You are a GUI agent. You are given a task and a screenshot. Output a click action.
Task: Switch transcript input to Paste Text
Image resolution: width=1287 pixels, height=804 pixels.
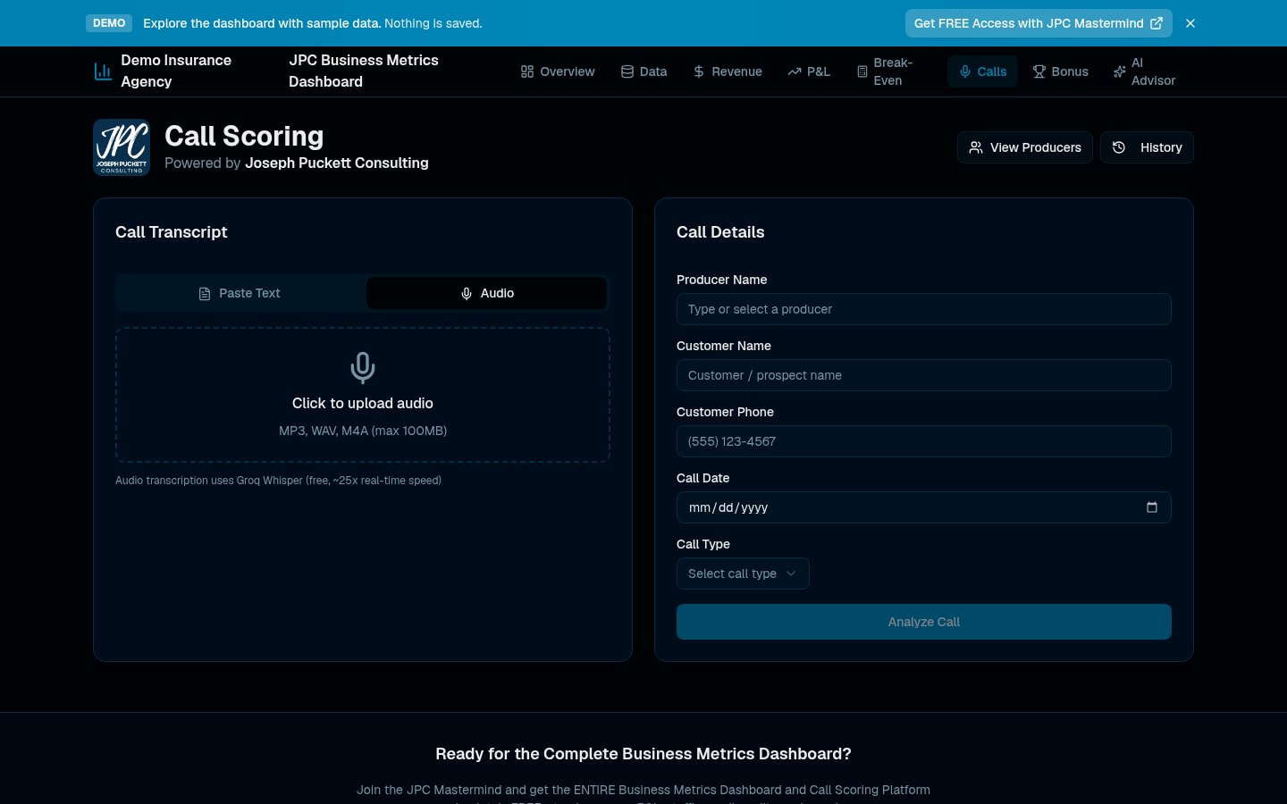[240, 293]
